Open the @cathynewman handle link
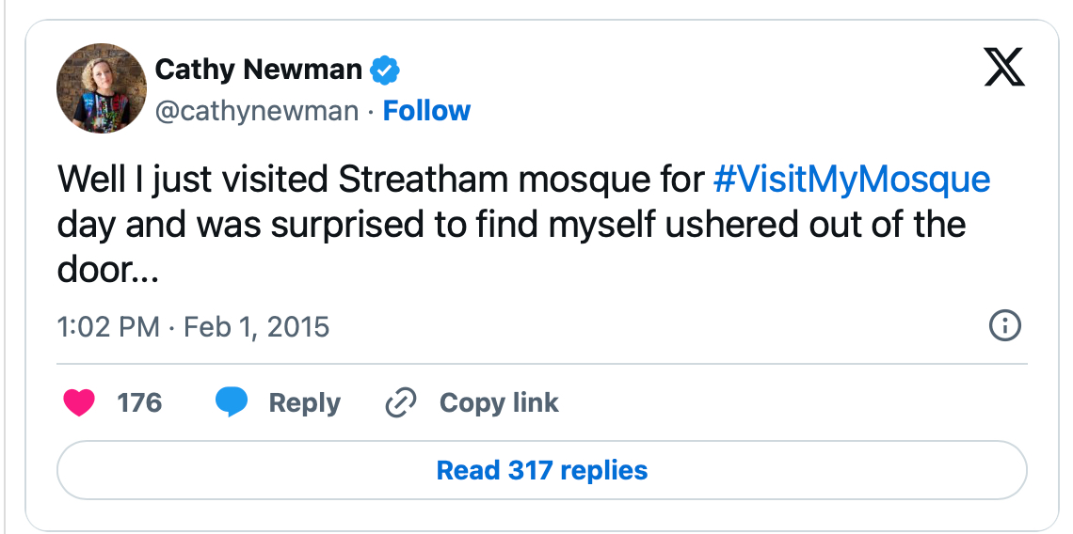The width and height of the screenshot is (1073, 534). [256, 111]
